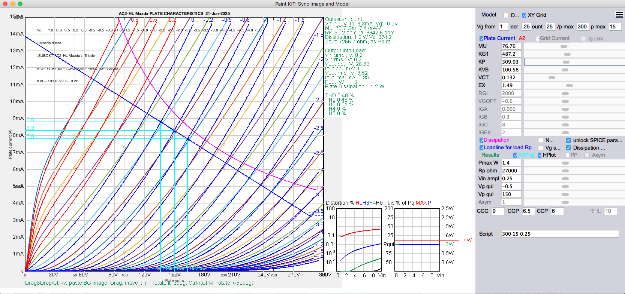This screenshot has width=625, height=294.
Task: Click the Vg qui slider handle
Action: 565,187
